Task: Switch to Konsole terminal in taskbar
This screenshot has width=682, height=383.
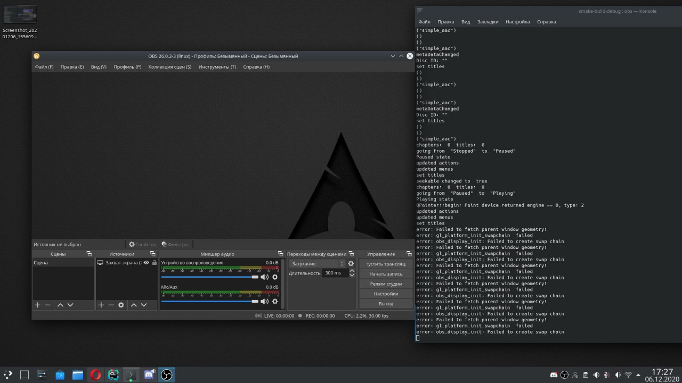Action: click(131, 375)
